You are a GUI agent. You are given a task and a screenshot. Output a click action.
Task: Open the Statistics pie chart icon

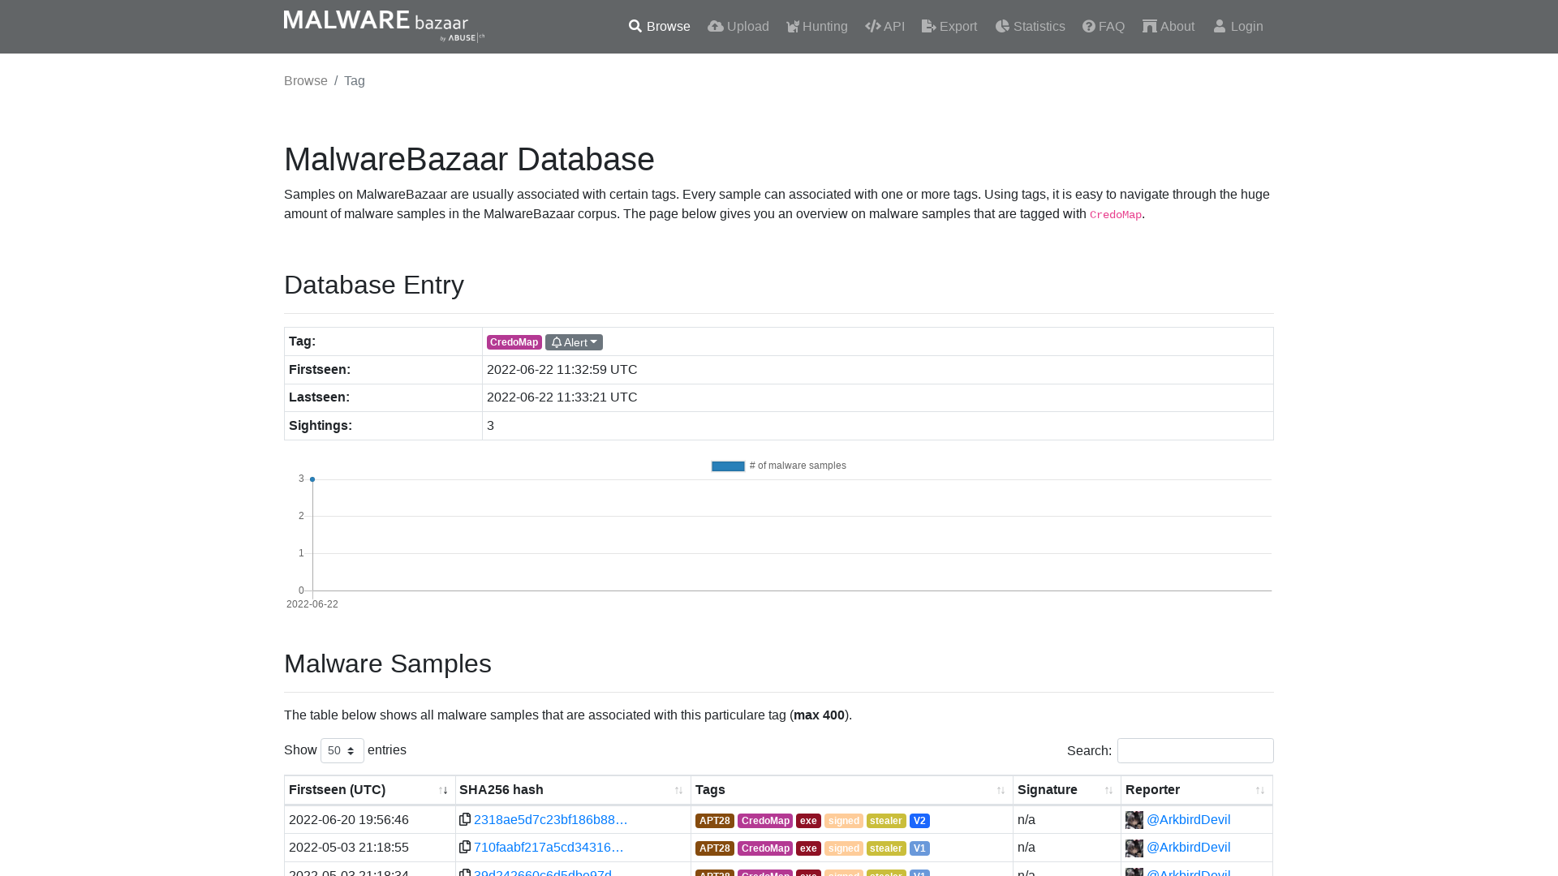[x=1002, y=26]
